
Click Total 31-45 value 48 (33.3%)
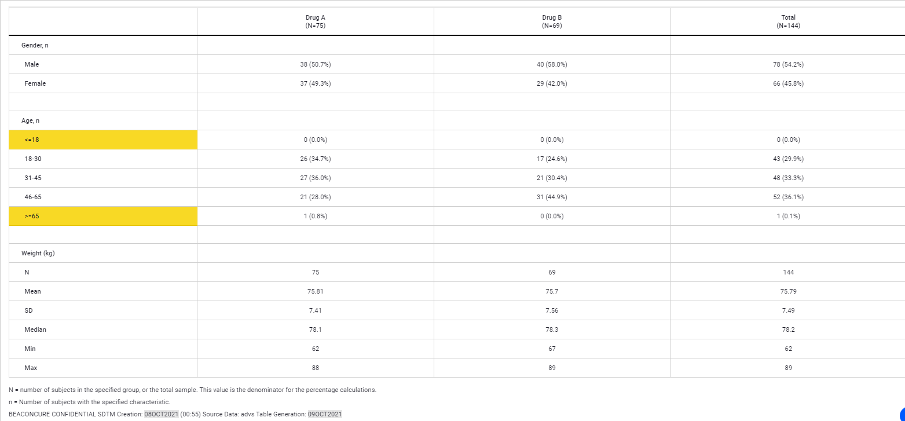[x=787, y=178]
